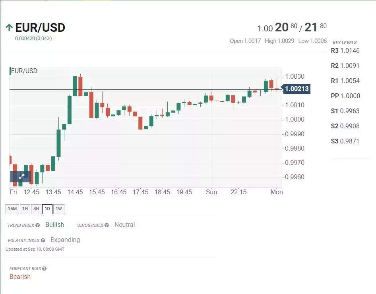This screenshot has width=376, height=294.
Task: Click the R3 1.0146 resistance level
Action: tap(345, 50)
